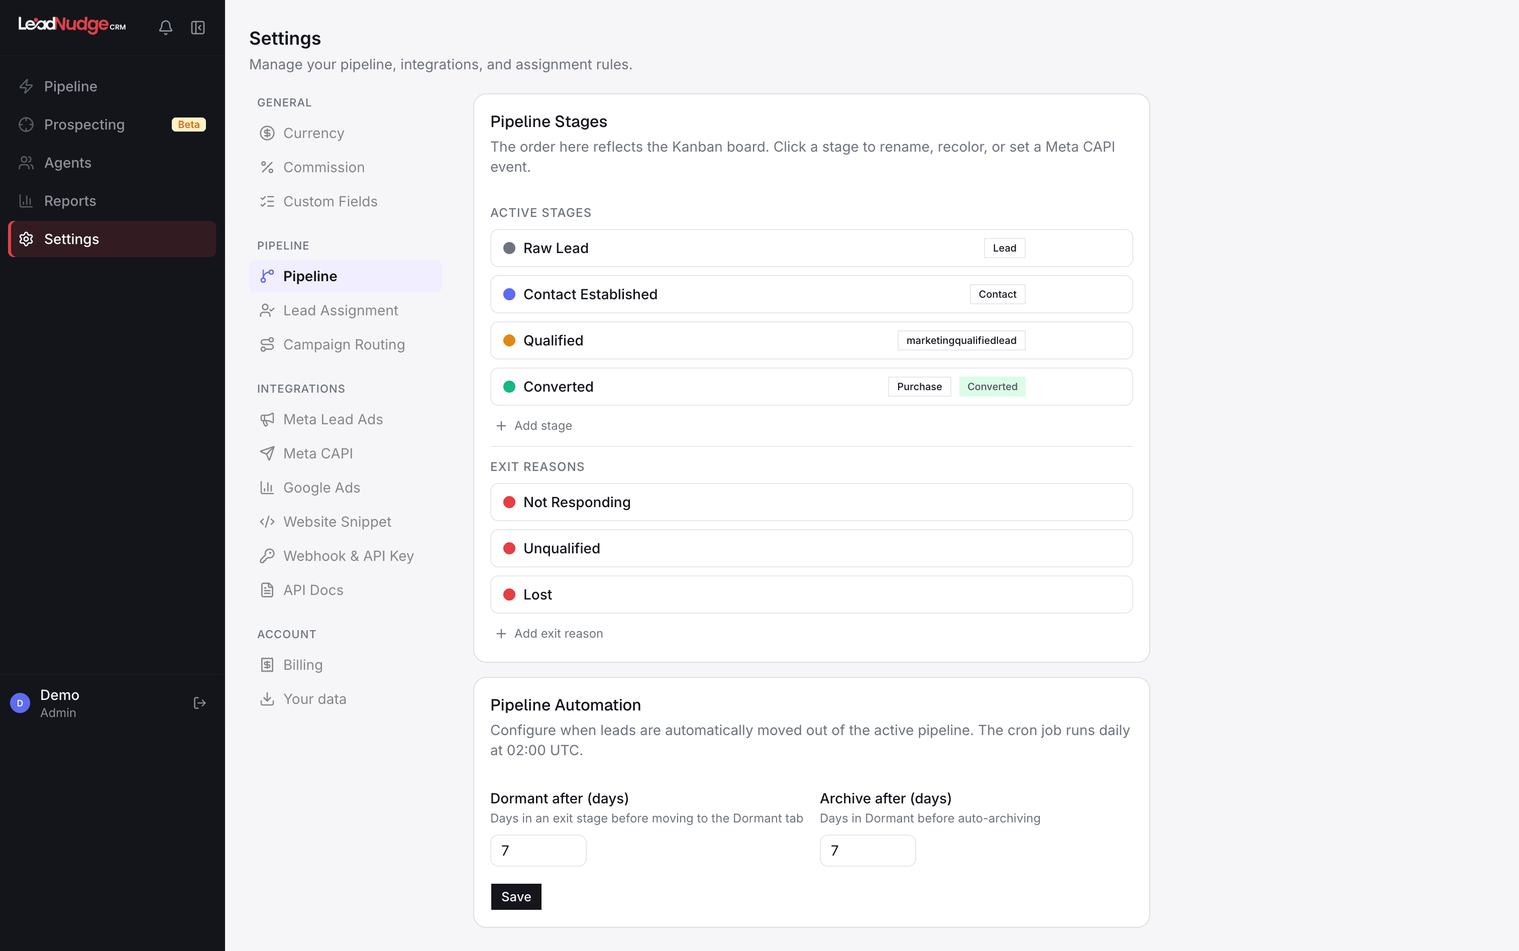Image resolution: width=1519 pixels, height=951 pixels.
Task: Open Currency settings
Action: pyautogui.click(x=346, y=134)
